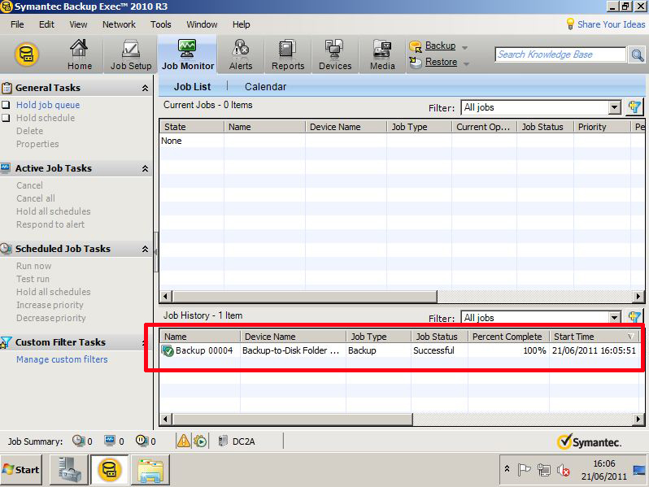Open the Media view
This screenshot has width=649, height=487.
382,54
